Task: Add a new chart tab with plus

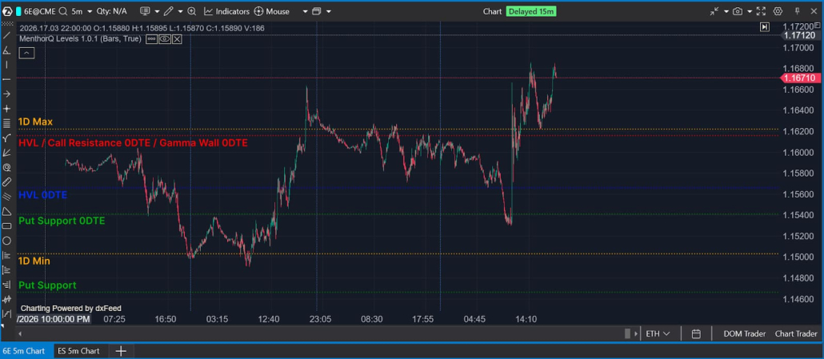Action: [x=121, y=351]
